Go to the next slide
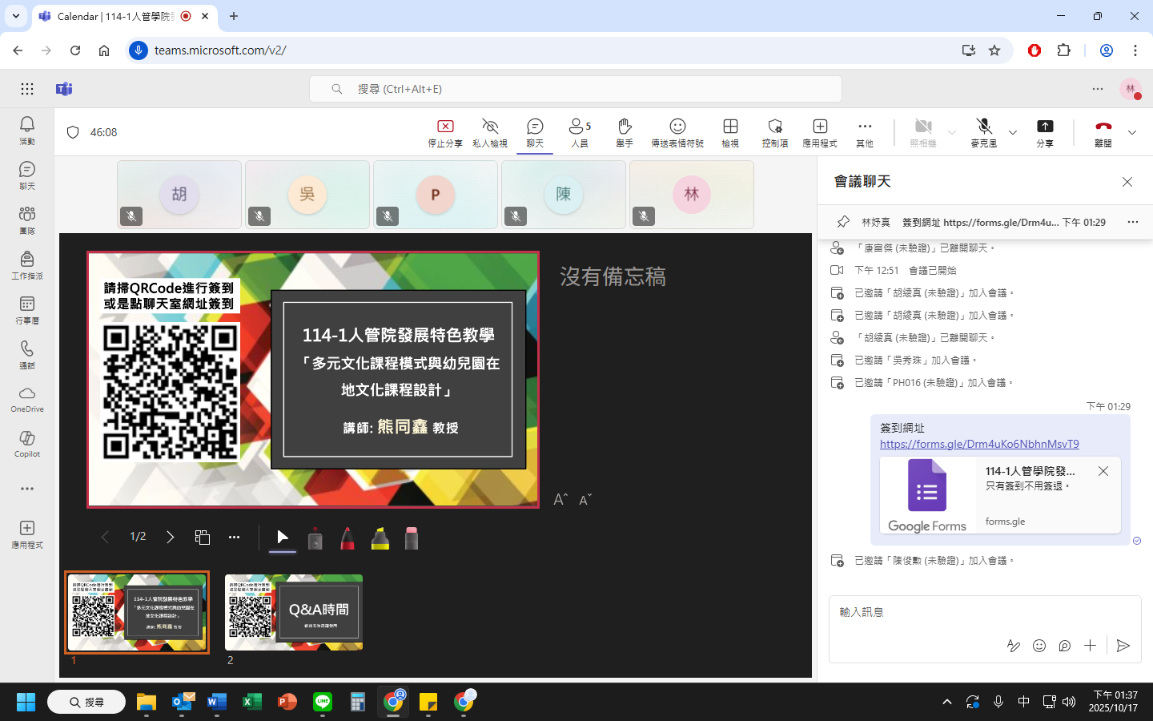1153x721 pixels. pos(170,537)
